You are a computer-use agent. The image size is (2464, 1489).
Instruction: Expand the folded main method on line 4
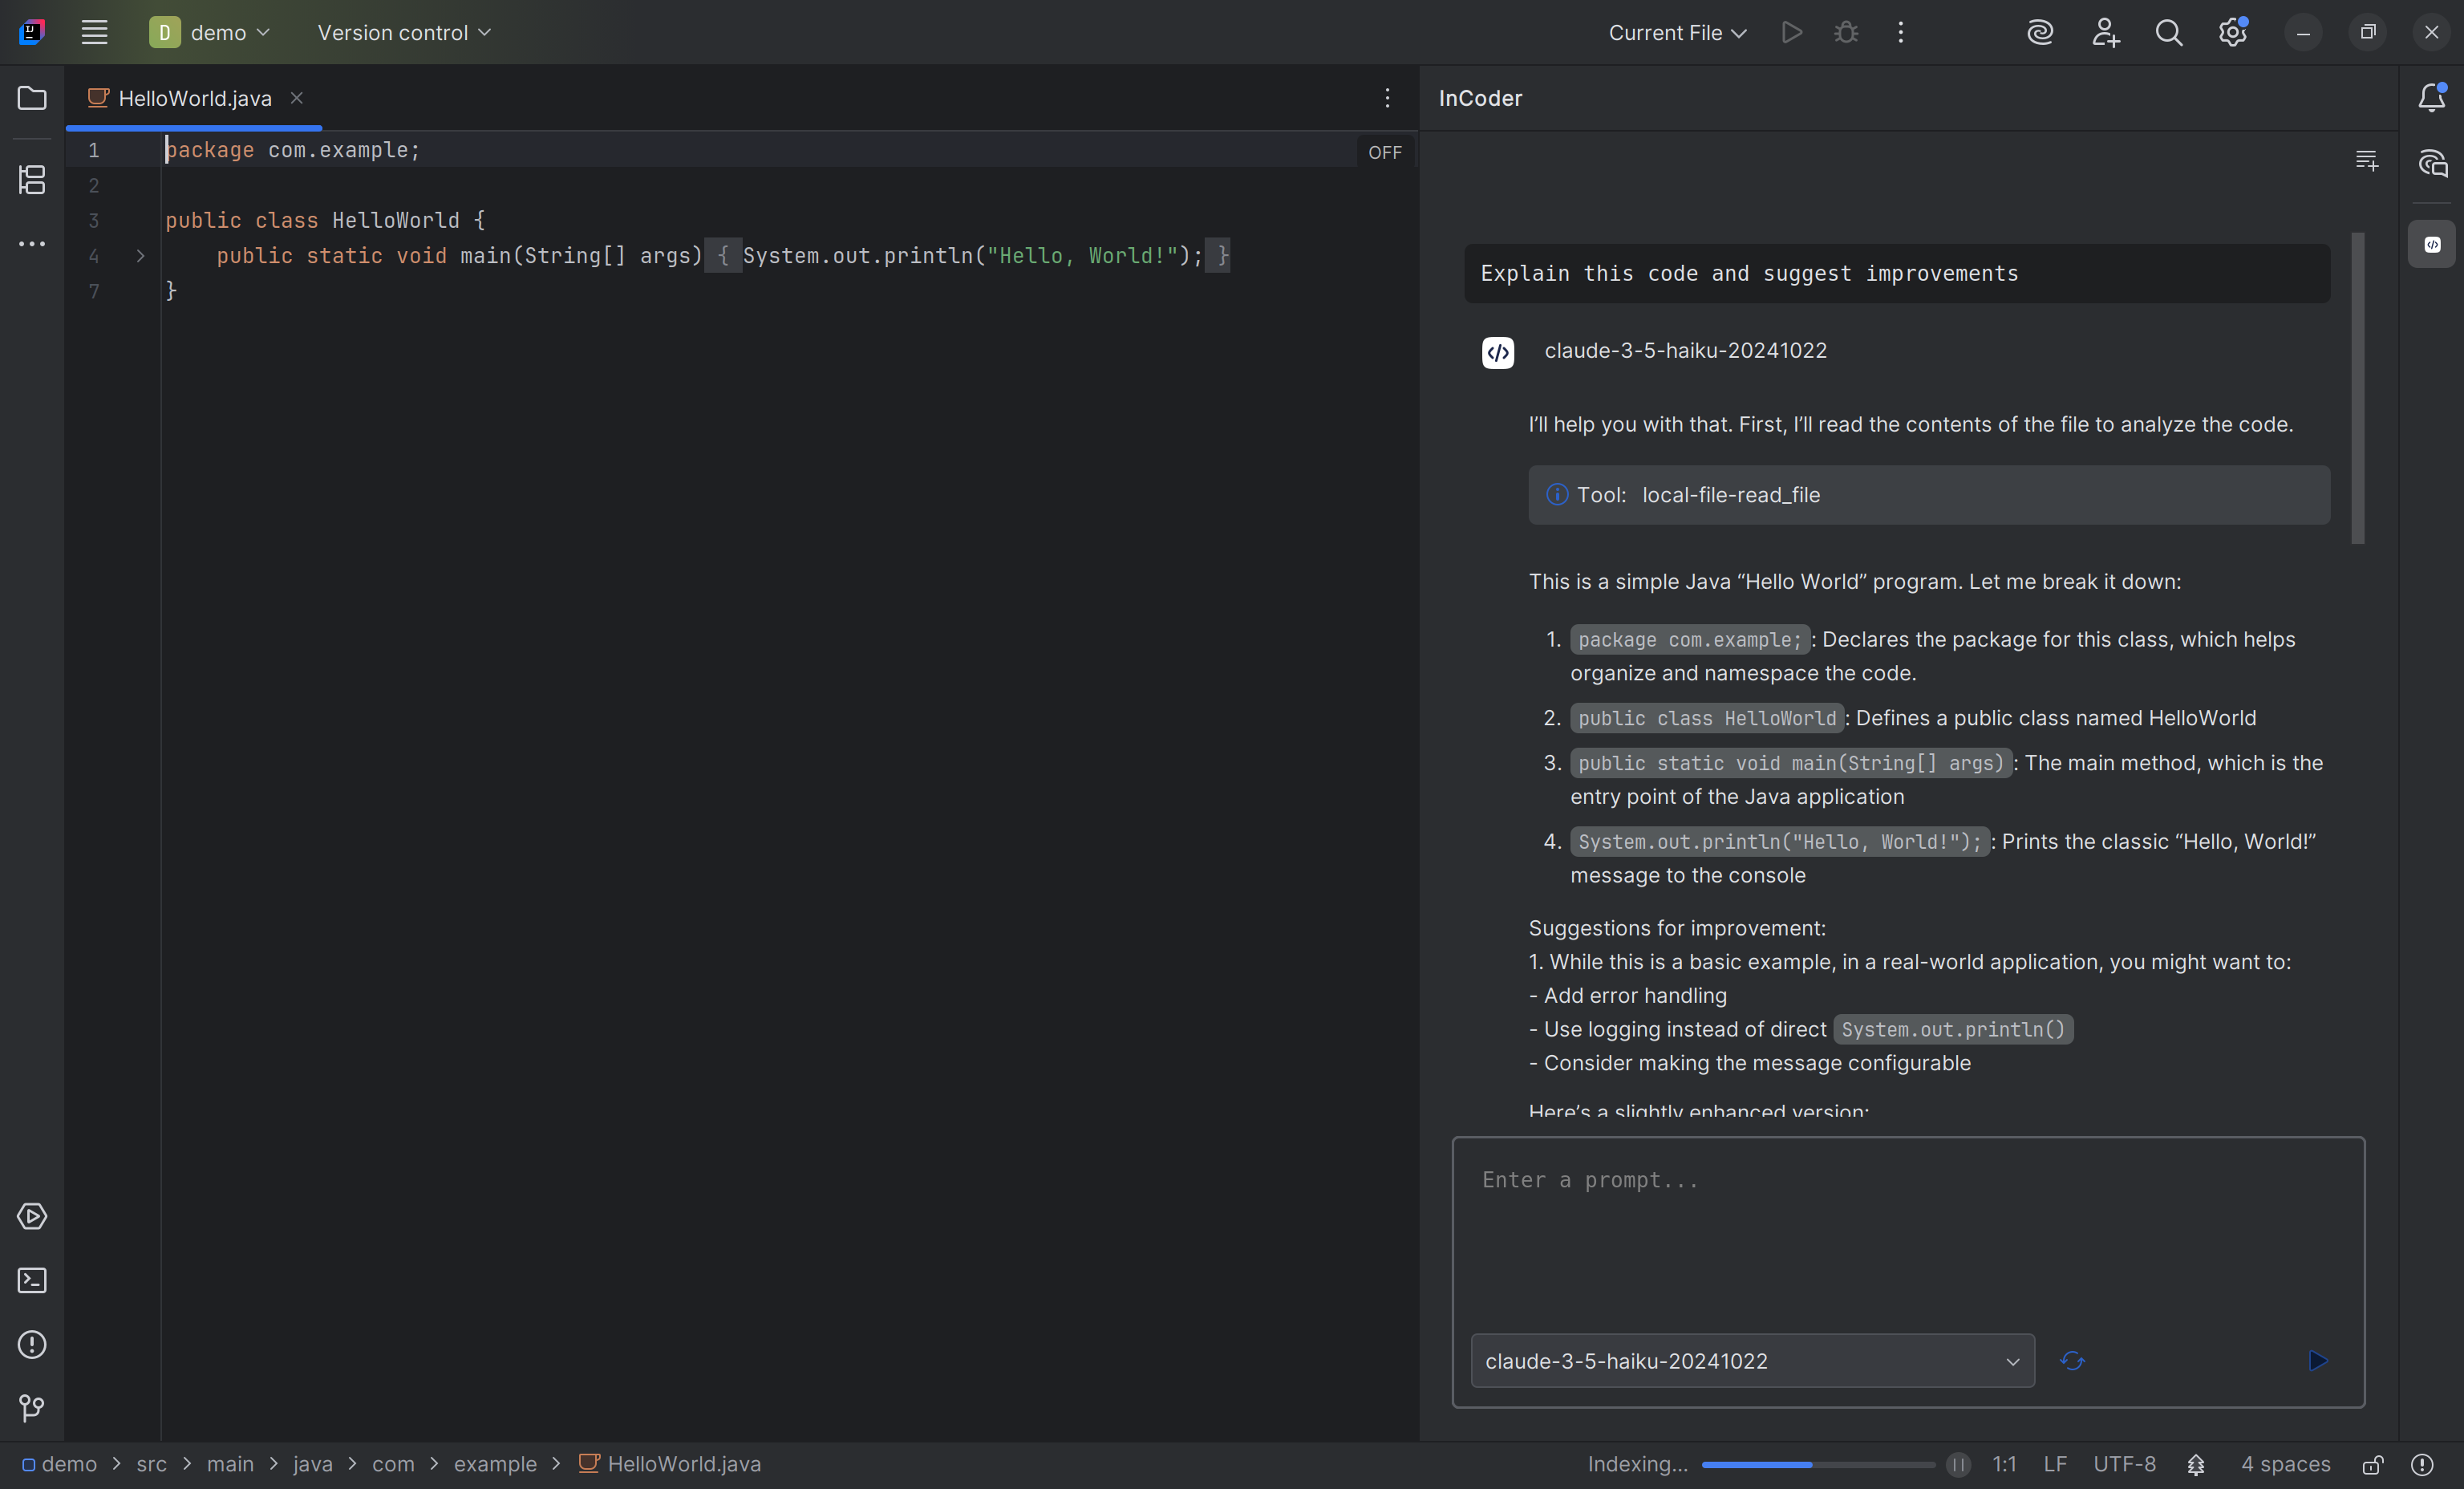(x=141, y=256)
